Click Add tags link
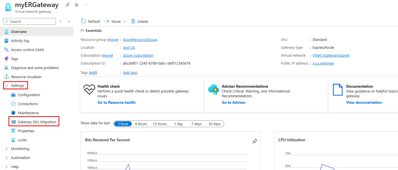The height and width of the screenshot is (170, 398). click(130, 73)
